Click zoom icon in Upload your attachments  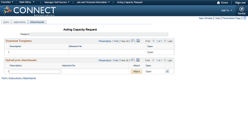click(132, 60)
